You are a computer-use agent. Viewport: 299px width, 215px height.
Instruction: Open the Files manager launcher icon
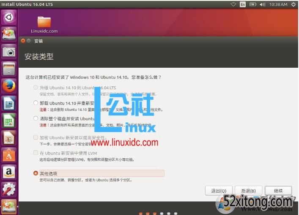(x=9, y=69)
